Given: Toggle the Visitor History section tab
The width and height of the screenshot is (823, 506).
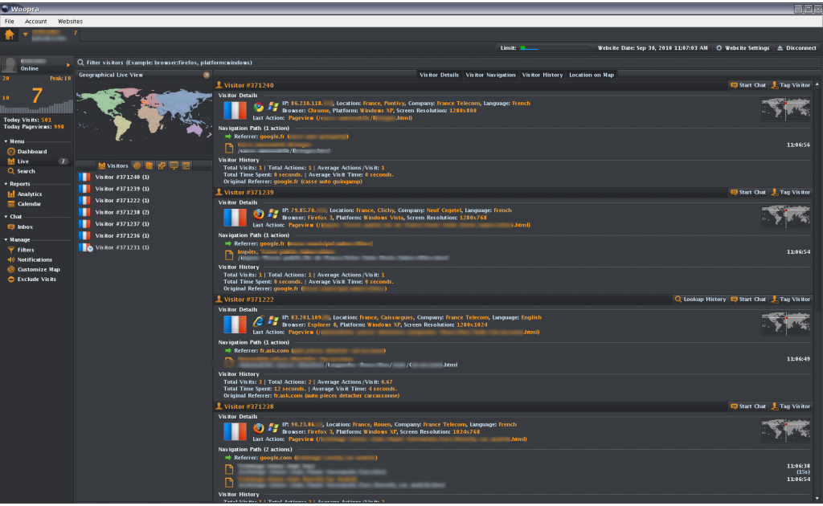Looking at the screenshot, I should point(543,75).
